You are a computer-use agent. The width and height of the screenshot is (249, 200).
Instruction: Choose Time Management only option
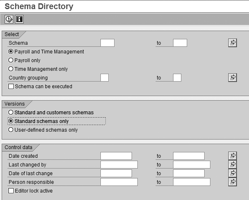tap(11, 69)
